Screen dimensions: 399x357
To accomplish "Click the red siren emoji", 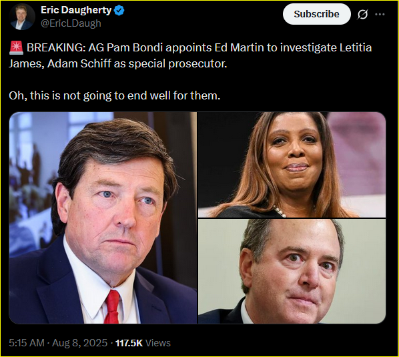I will tap(16, 48).
